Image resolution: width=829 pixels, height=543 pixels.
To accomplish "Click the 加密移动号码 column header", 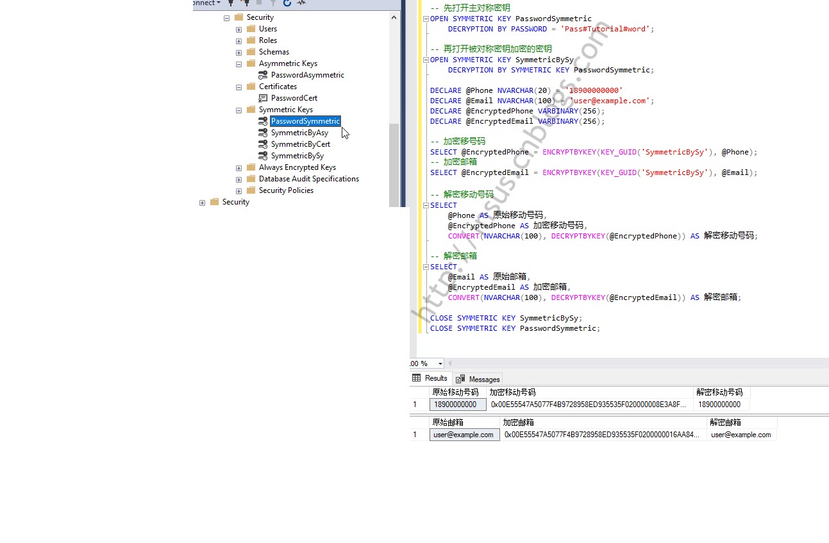I will click(x=590, y=392).
